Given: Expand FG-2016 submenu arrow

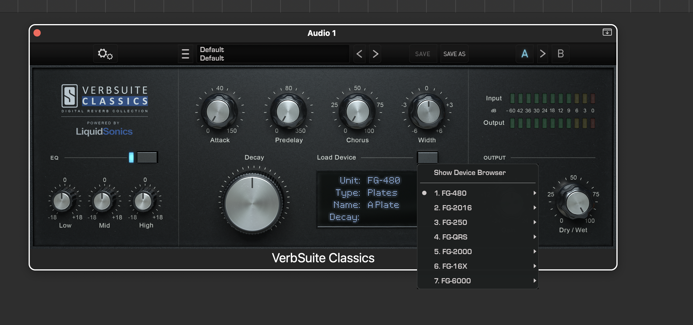Looking at the screenshot, I should [x=535, y=208].
